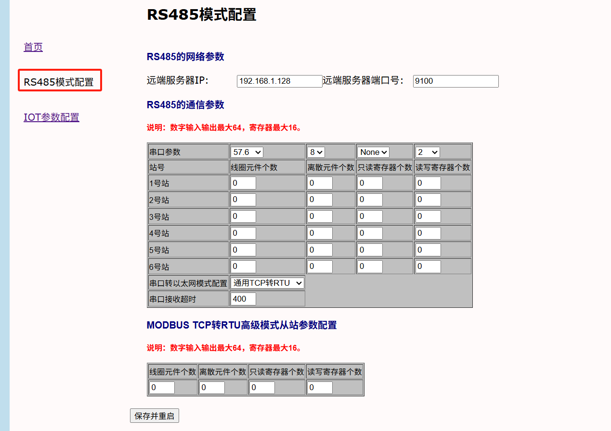This screenshot has width=611, height=431.
Task: Click the 远端服务器IP input field
Action: coord(279,81)
